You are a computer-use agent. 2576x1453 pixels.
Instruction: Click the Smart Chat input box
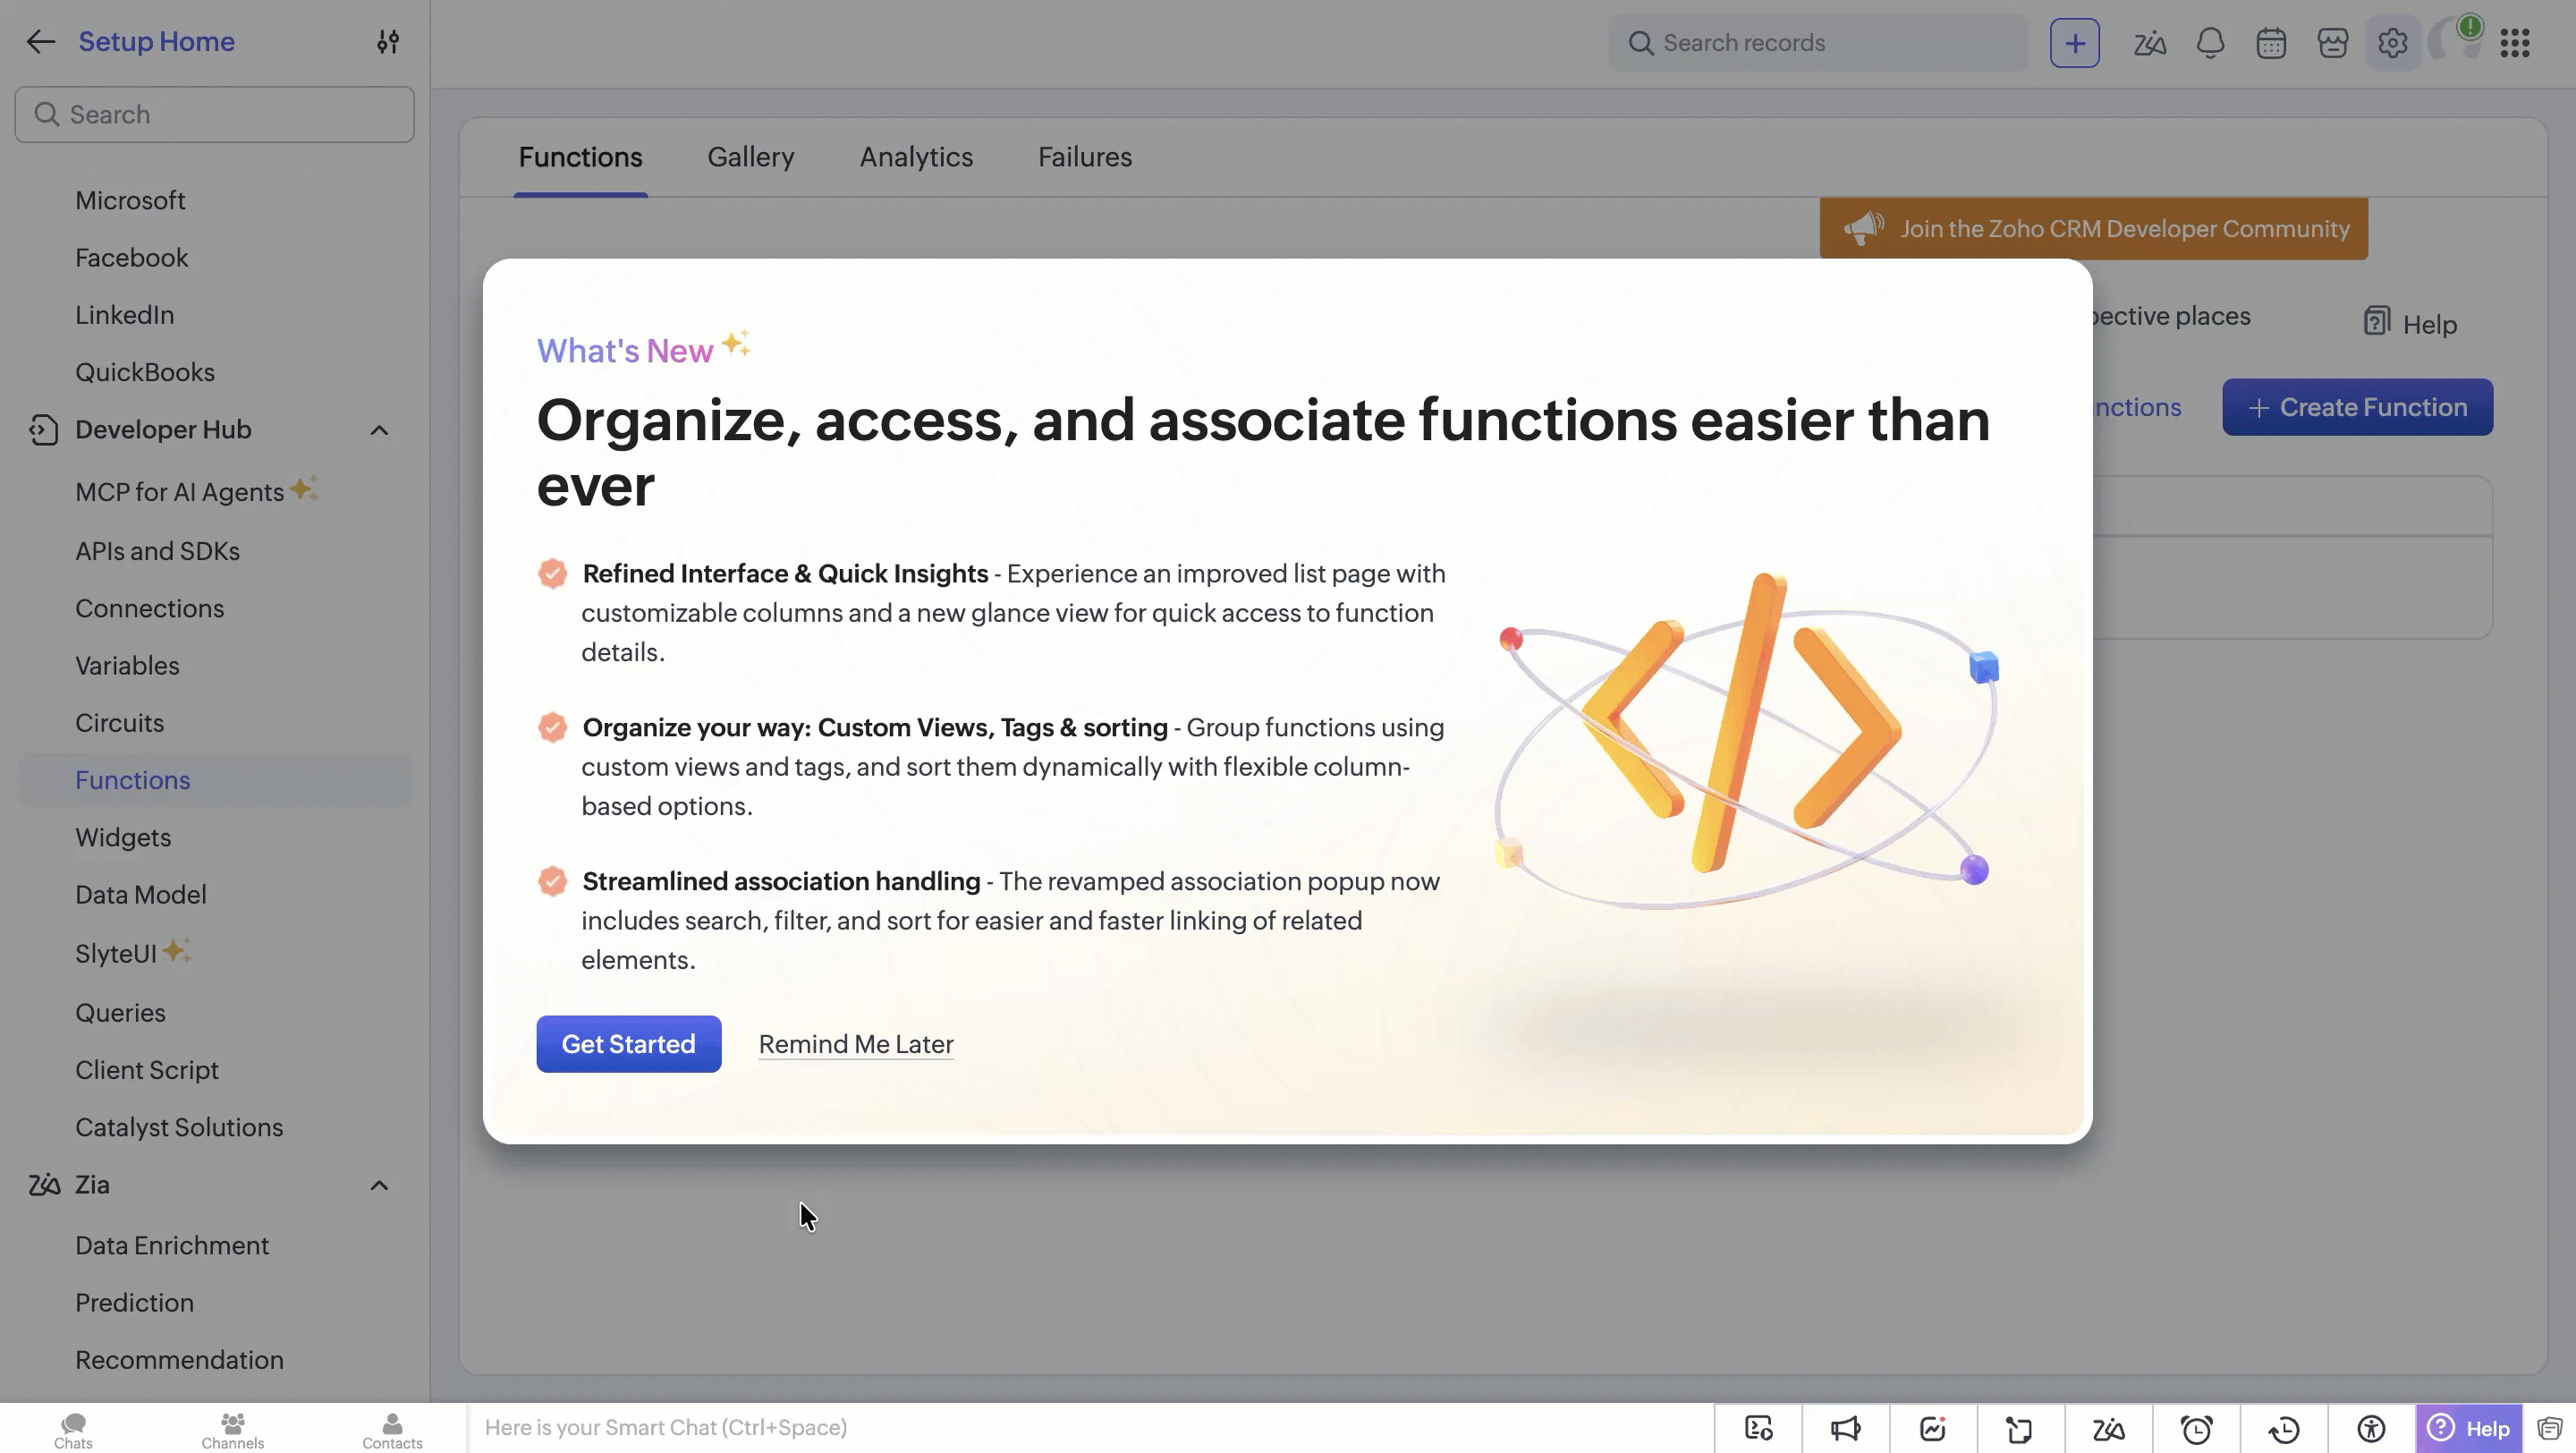[x=1090, y=1428]
